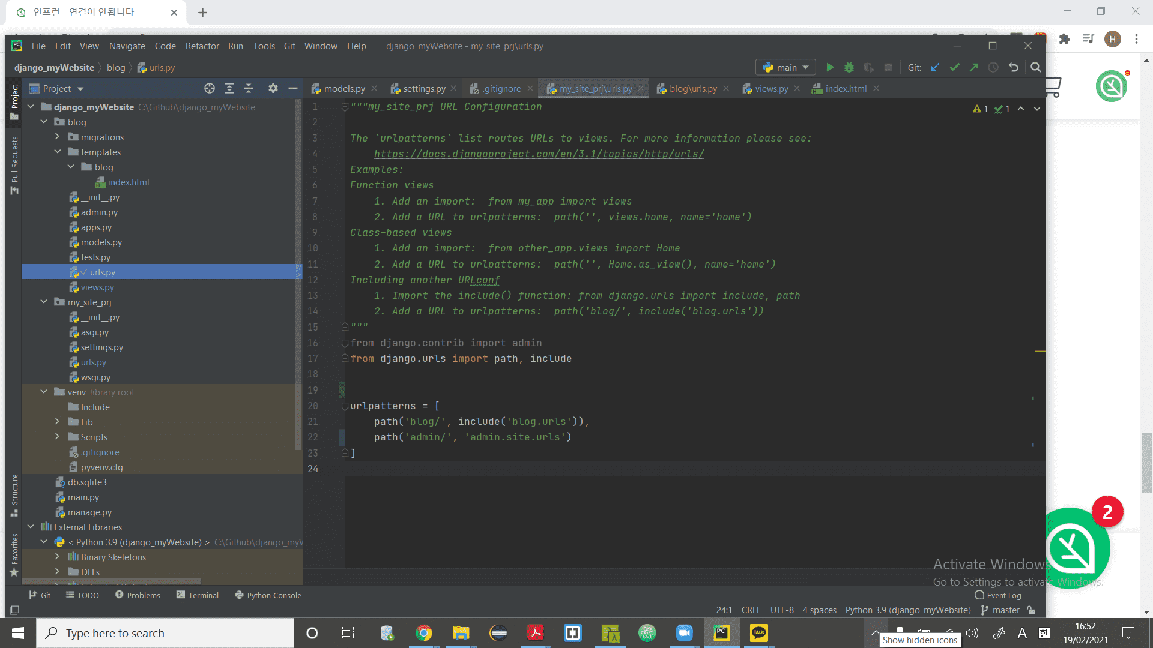Image resolution: width=1153 pixels, height=648 pixels.
Task: Click the blog breadcrumb in navigation bar
Action: click(116, 68)
